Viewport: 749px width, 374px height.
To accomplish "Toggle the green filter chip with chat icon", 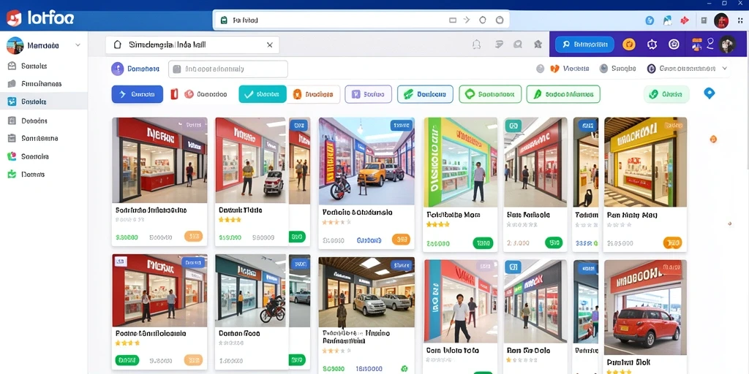I will click(x=489, y=94).
